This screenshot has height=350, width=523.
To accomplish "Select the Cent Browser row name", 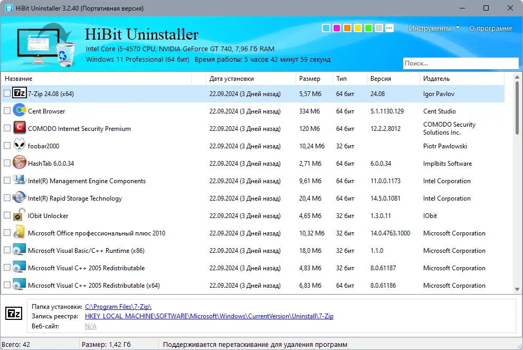I will point(46,111).
